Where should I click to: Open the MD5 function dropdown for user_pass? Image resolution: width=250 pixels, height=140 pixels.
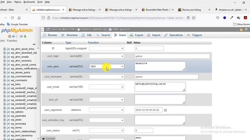click(x=107, y=66)
